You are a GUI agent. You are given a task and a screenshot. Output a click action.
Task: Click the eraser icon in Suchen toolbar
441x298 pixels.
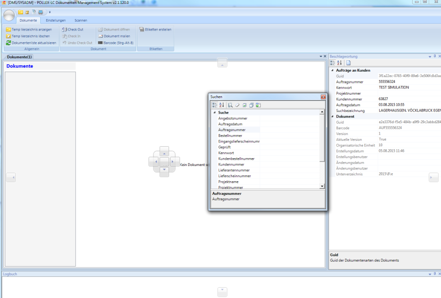(x=237, y=105)
